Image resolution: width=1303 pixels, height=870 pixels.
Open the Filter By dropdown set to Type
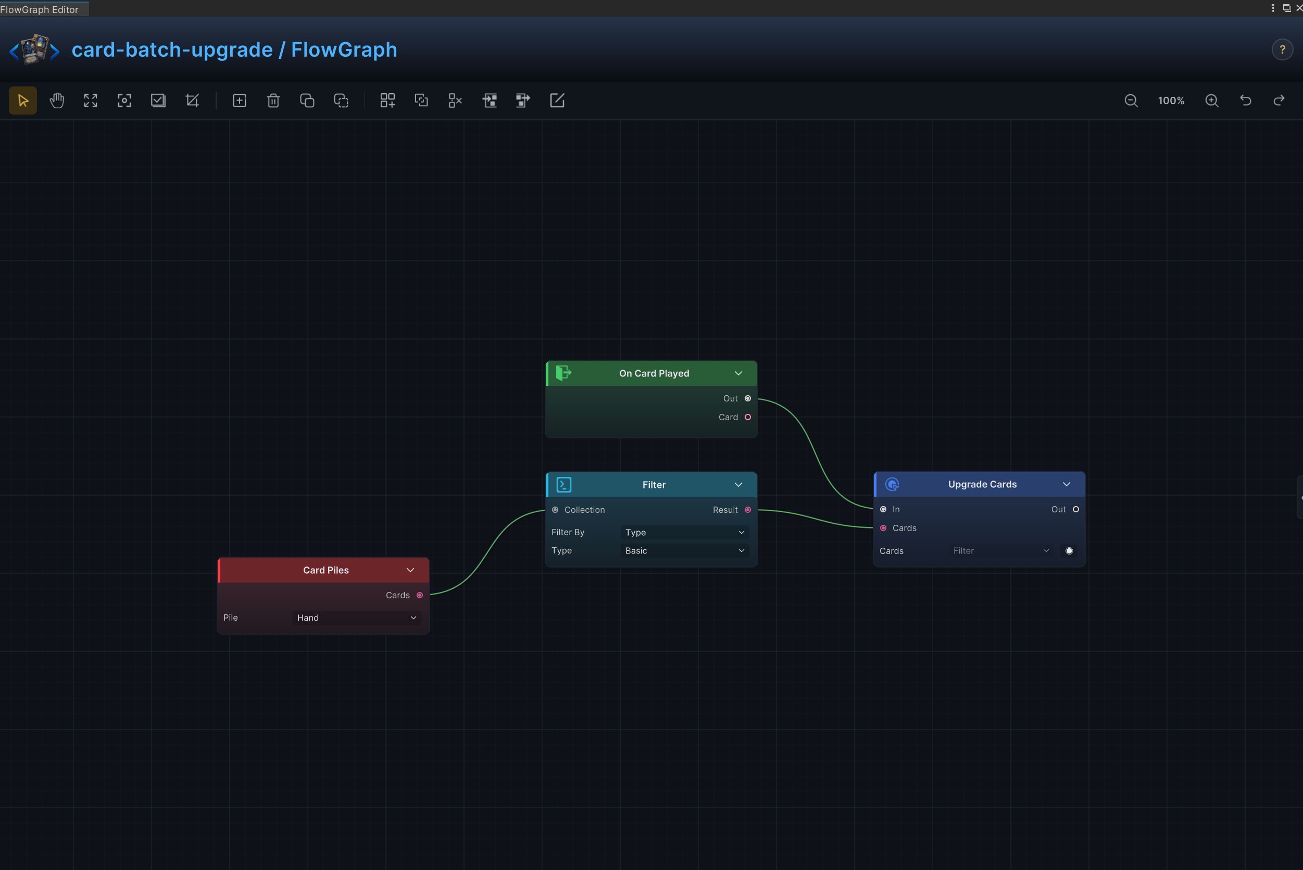(684, 532)
